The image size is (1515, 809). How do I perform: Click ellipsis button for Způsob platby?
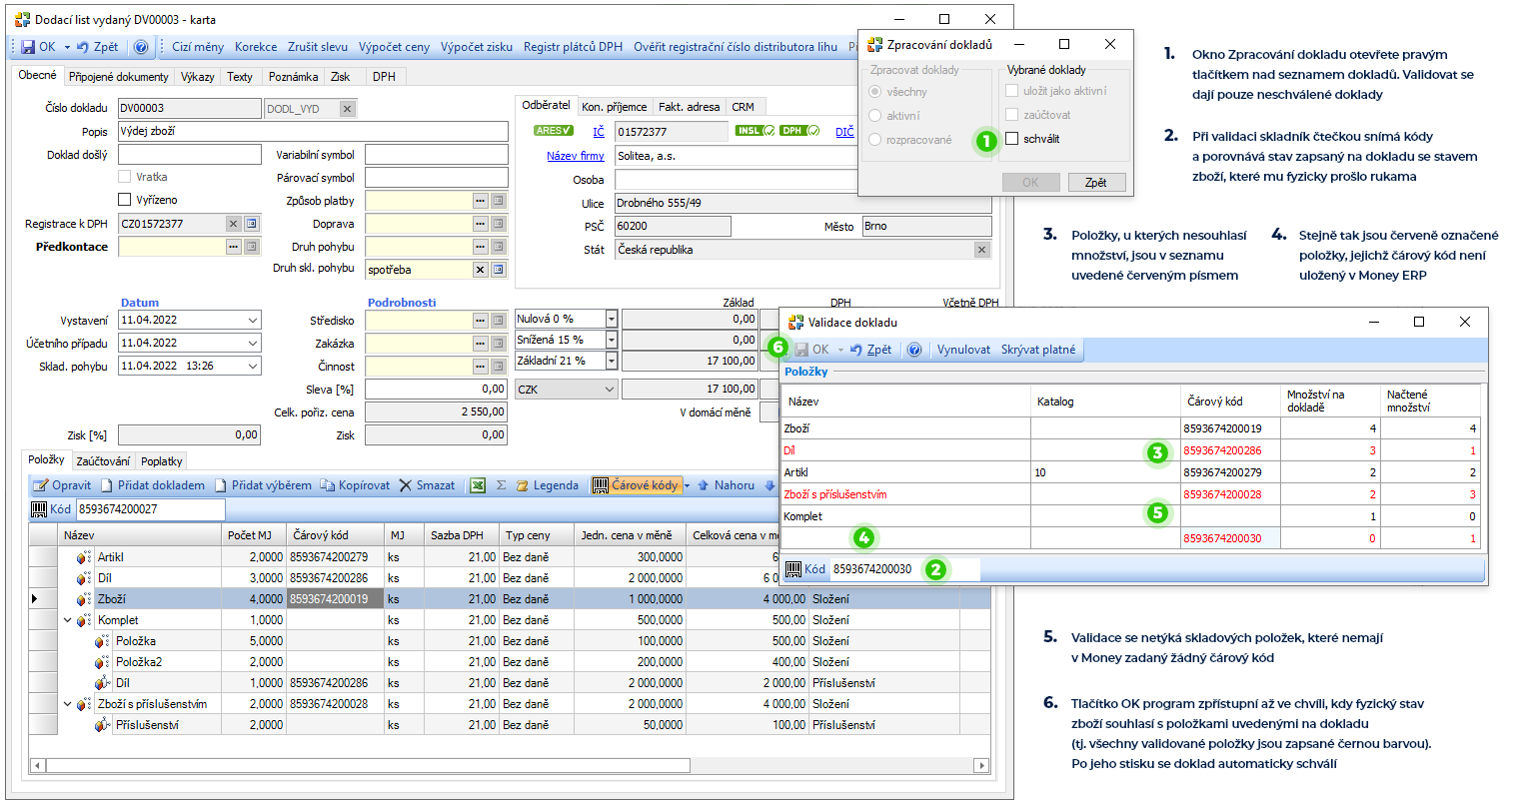click(480, 201)
